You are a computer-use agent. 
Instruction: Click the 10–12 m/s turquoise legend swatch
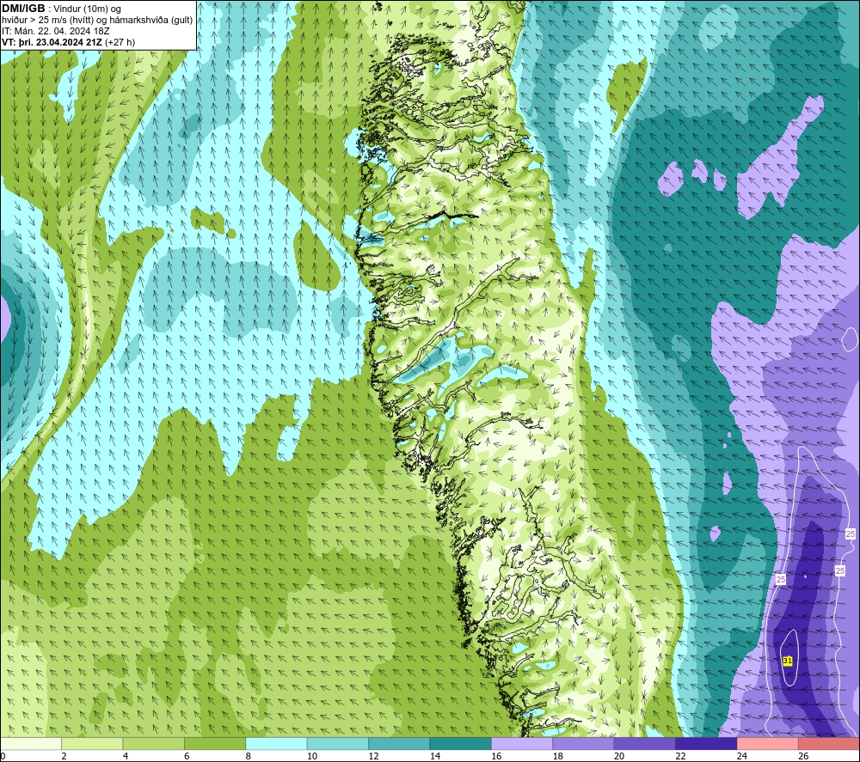(338, 743)
